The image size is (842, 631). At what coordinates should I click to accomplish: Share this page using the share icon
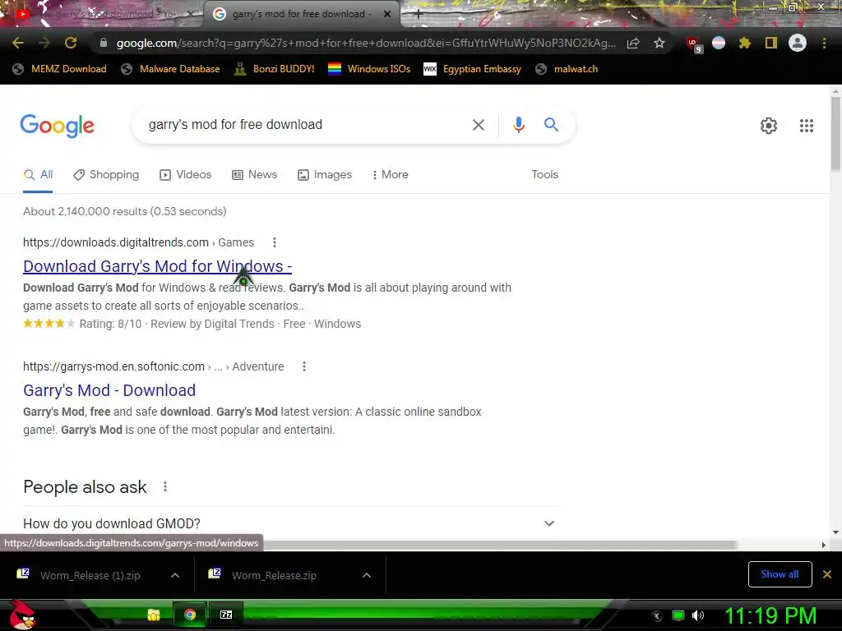633,43
